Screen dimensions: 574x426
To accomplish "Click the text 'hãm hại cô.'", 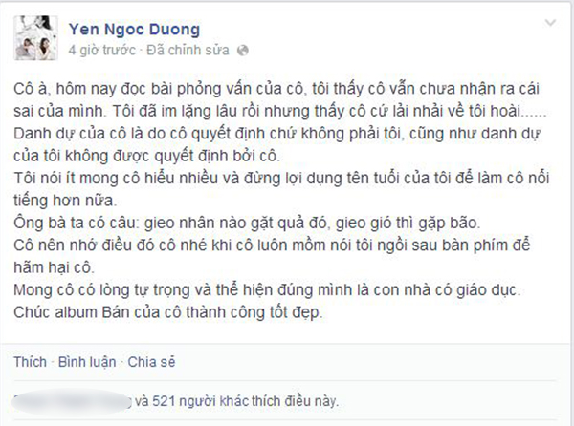I will (55, 267).
